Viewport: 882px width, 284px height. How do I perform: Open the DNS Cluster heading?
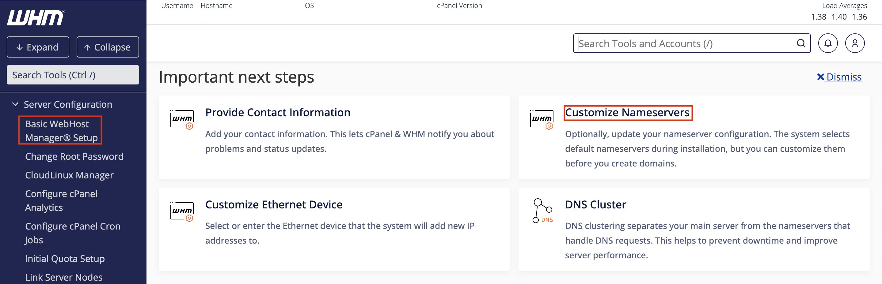[595, 204]
